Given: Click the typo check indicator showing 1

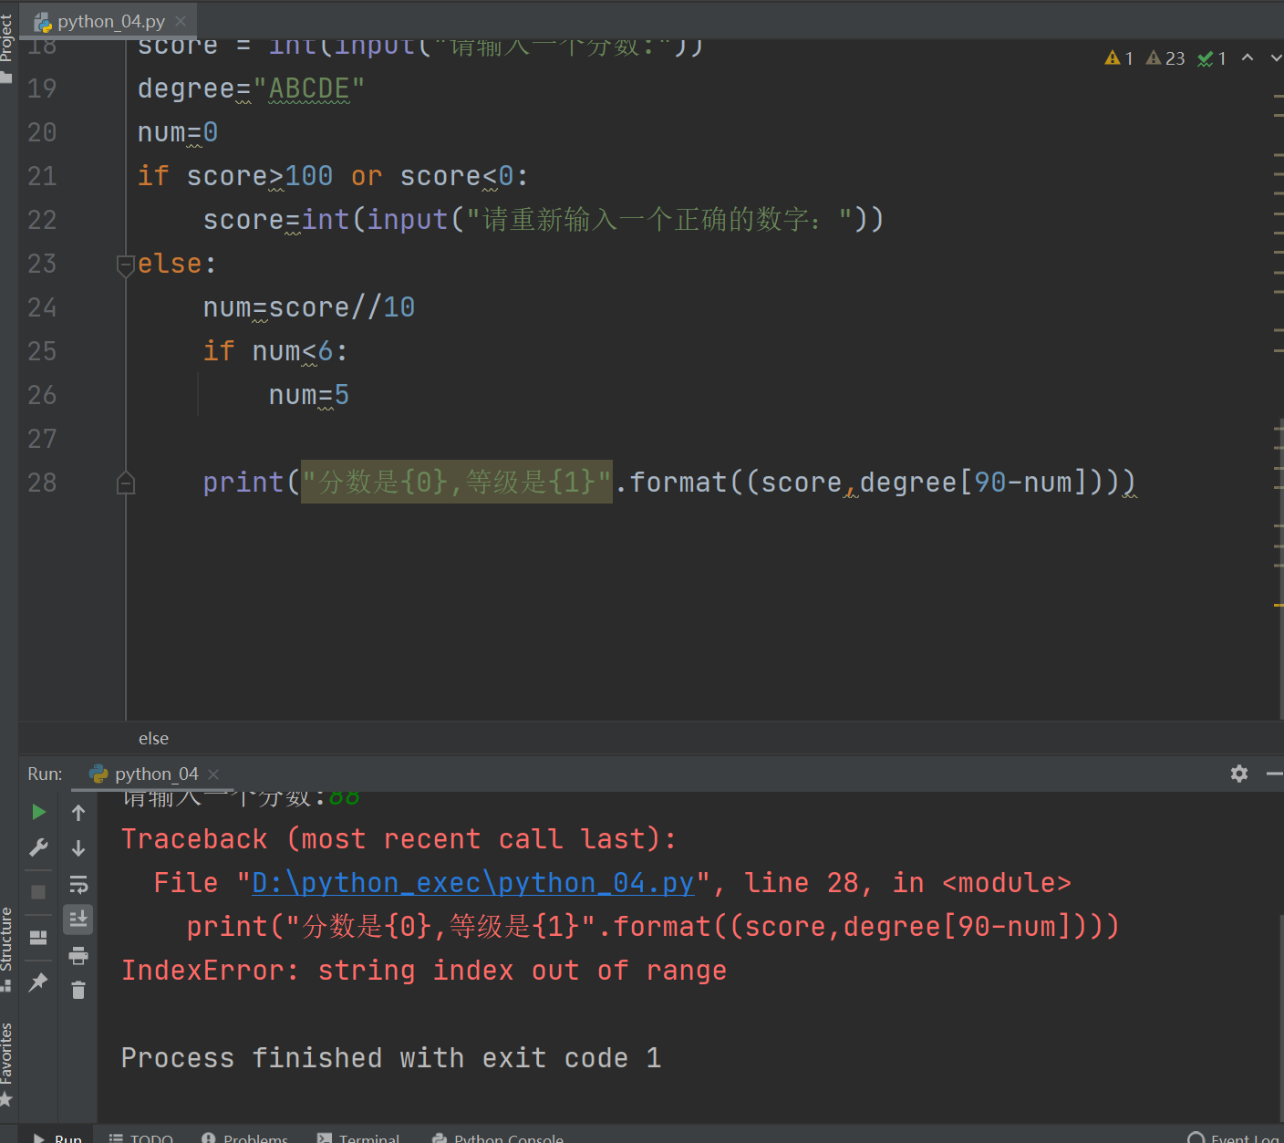Looking at the screenshot, I should (1212, 58).
